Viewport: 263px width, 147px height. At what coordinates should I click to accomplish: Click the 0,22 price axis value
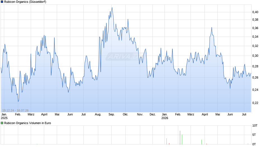pos(255,103)
